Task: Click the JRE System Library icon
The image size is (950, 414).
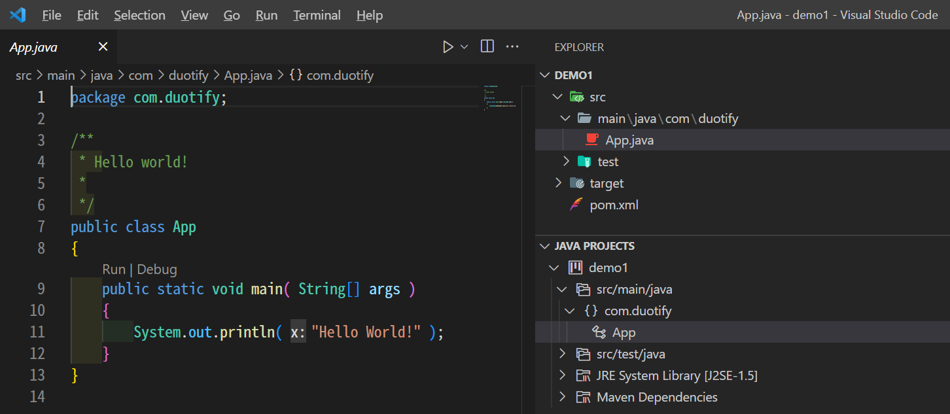Action: pos(582,375)
